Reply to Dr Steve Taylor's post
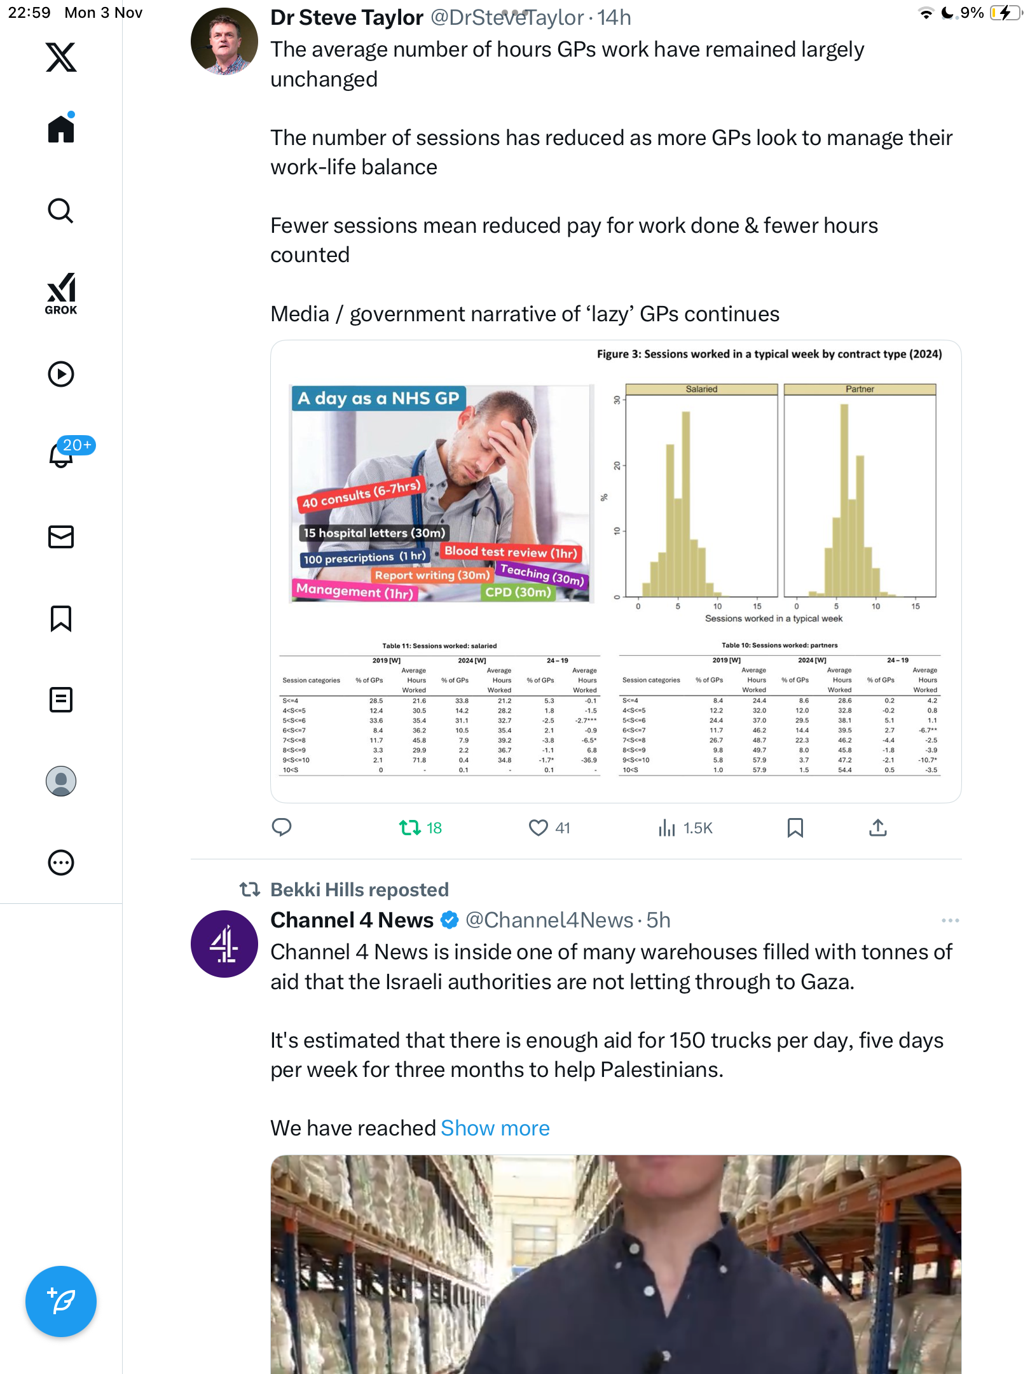1030x1374 pixels. (282, 828)
